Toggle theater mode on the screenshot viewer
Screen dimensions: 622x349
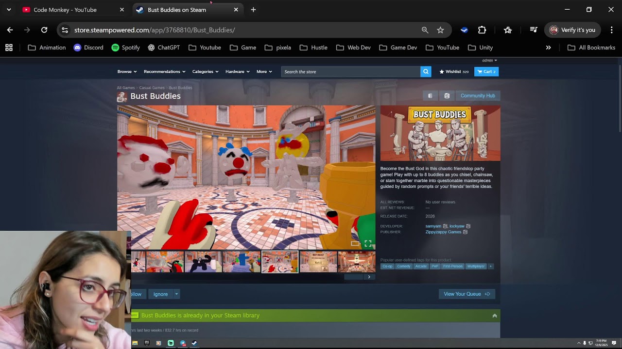click(x=355, y=243)
